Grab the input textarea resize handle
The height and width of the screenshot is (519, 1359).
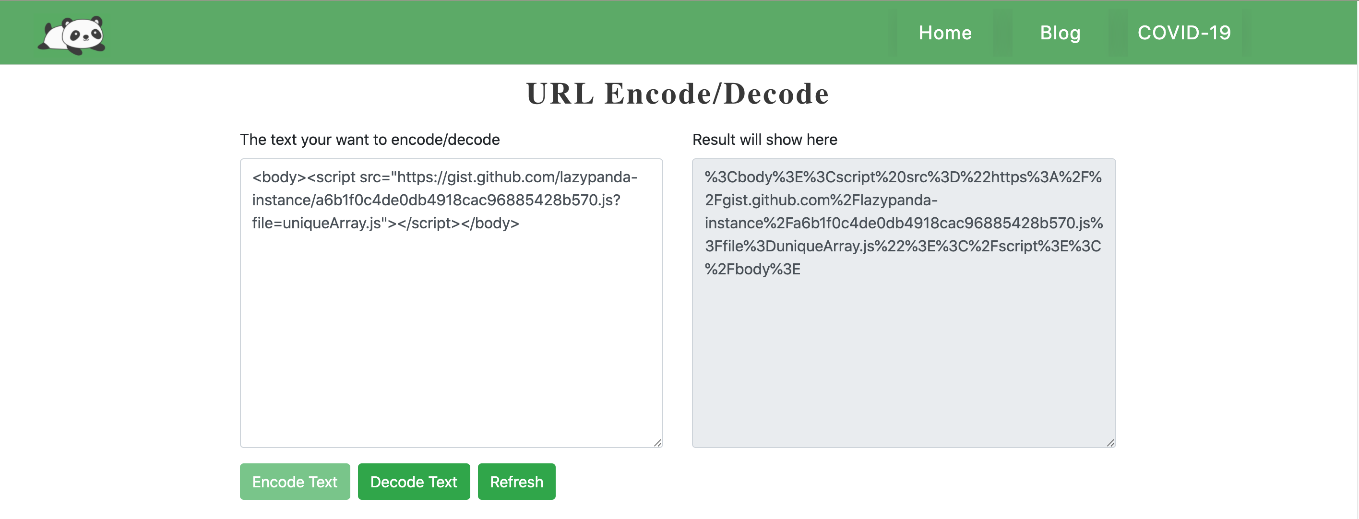pyautogui.click(x=657, y=443)
